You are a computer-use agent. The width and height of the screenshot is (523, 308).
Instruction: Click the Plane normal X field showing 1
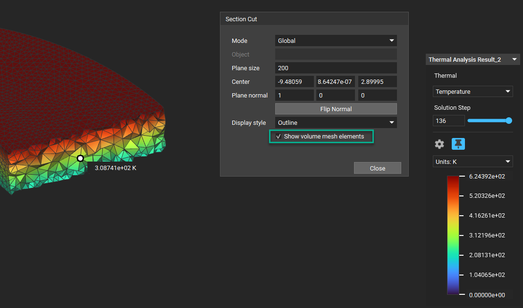coord(294,96)
